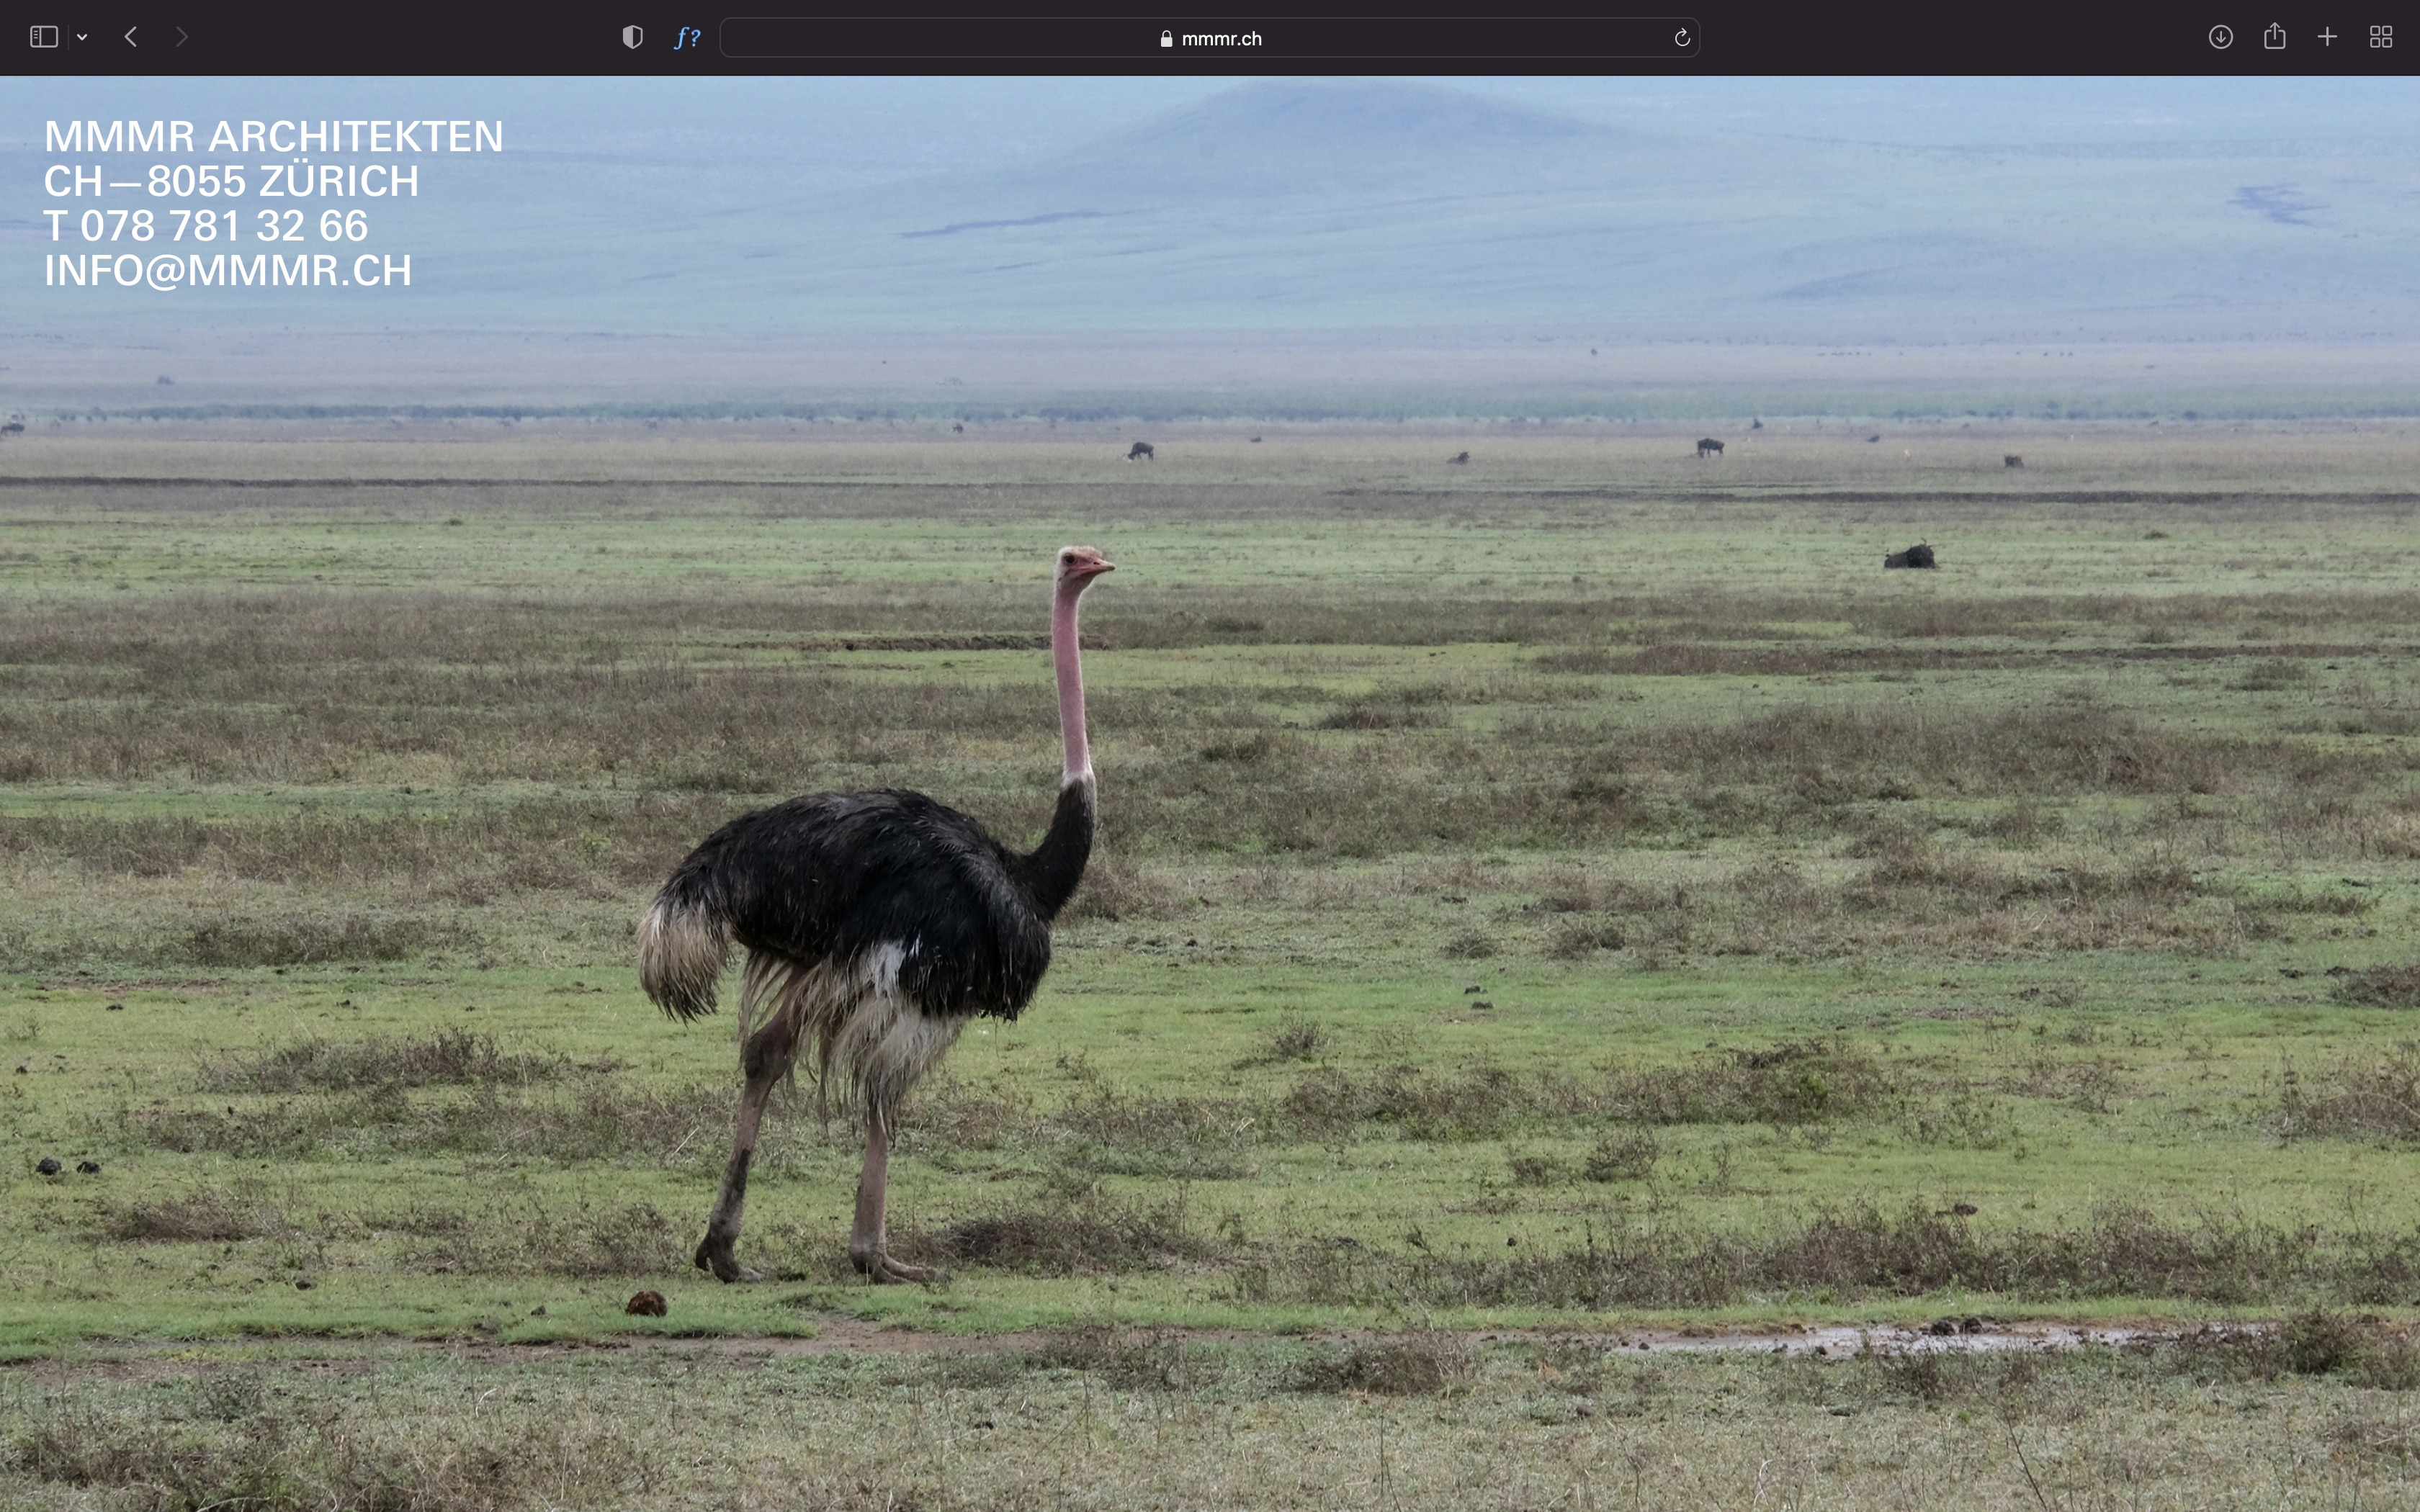
Task: Open a new tab with the plus icon
Action: click(2327, 37)
